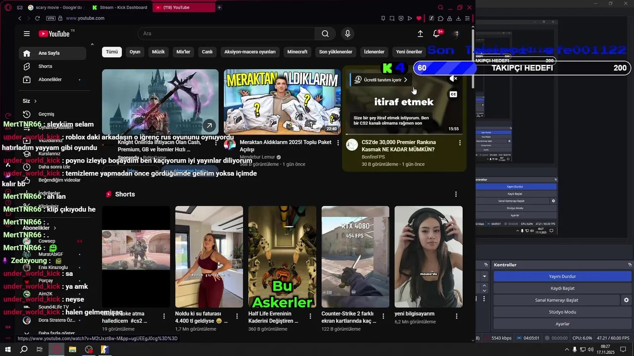This screenshot has height=356, width=634.
Task: Open Ayarlar button in OBS
Action: click(562, 324)
